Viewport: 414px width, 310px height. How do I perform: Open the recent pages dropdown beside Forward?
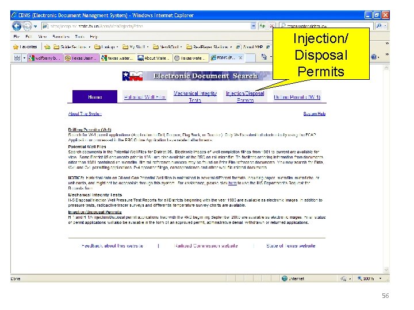coord(35,26)
